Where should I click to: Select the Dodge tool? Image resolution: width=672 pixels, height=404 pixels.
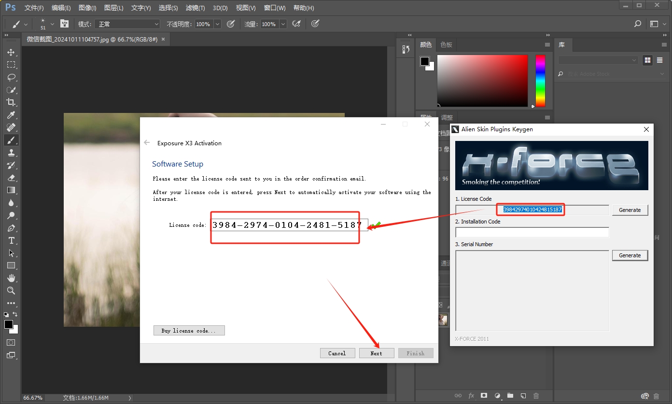coord(11,215)
